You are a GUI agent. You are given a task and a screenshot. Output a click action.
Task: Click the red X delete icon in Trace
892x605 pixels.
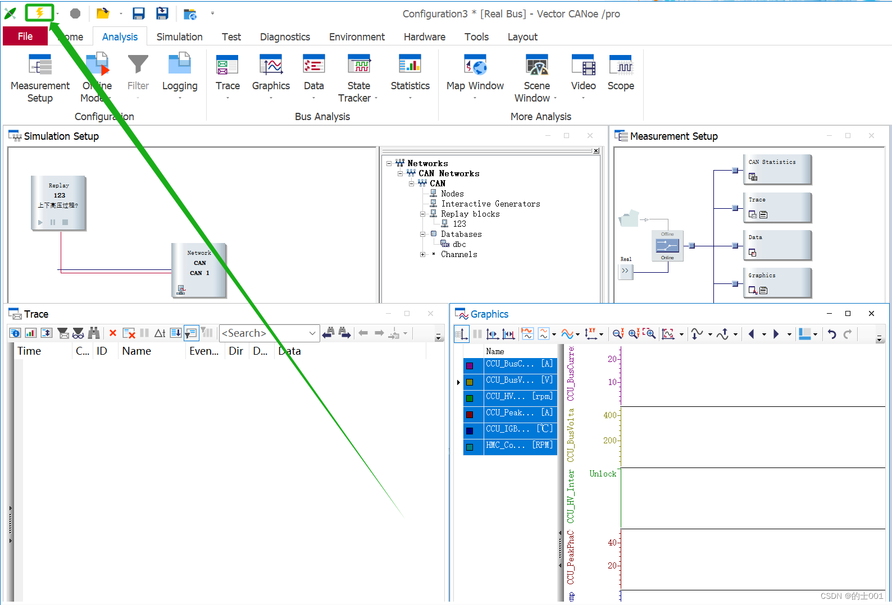pos(112,333)
